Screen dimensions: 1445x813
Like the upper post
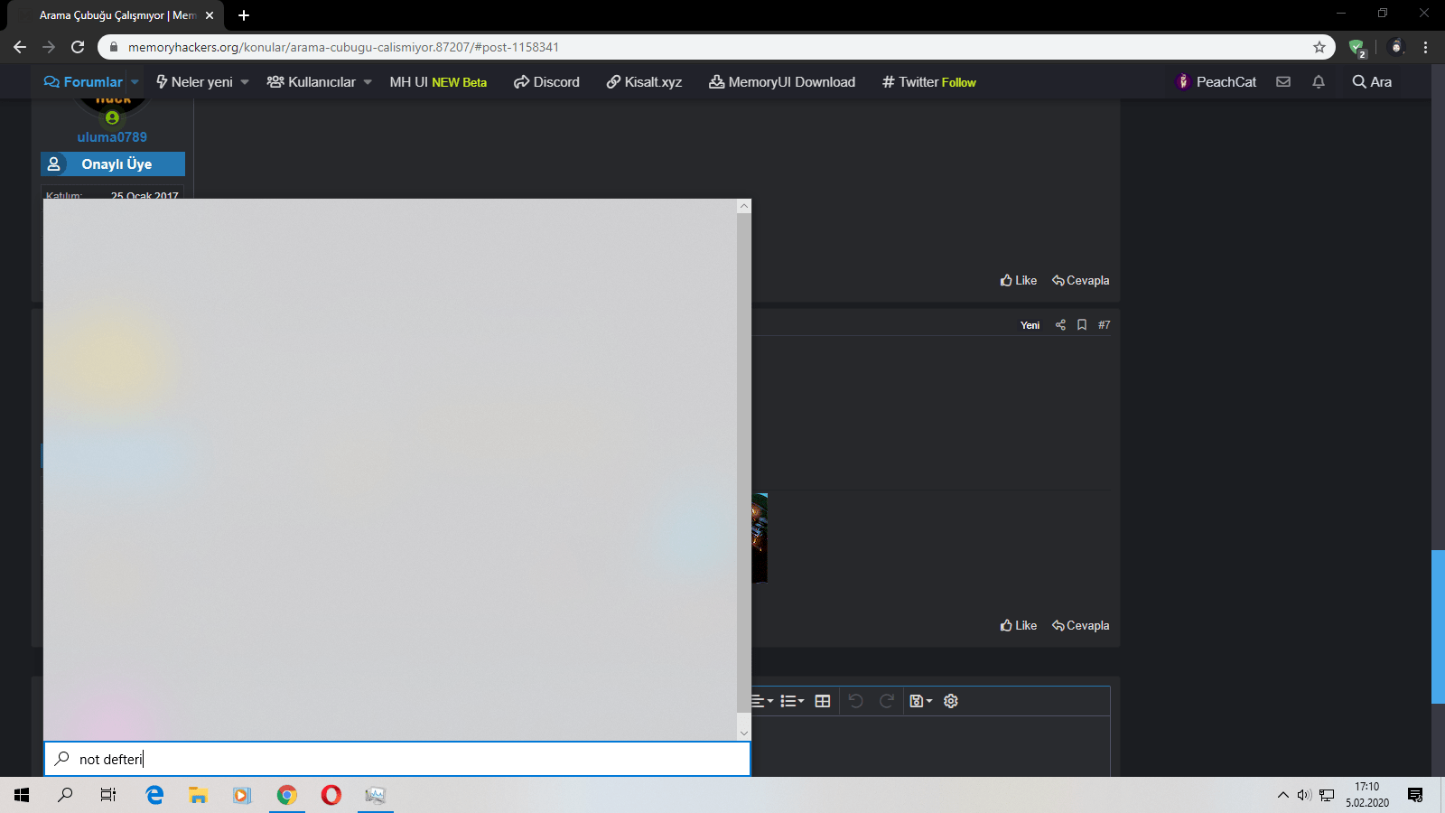click(x=1019, y=280)
